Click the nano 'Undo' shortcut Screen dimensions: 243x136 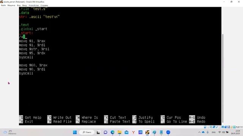tap(197, 117)
